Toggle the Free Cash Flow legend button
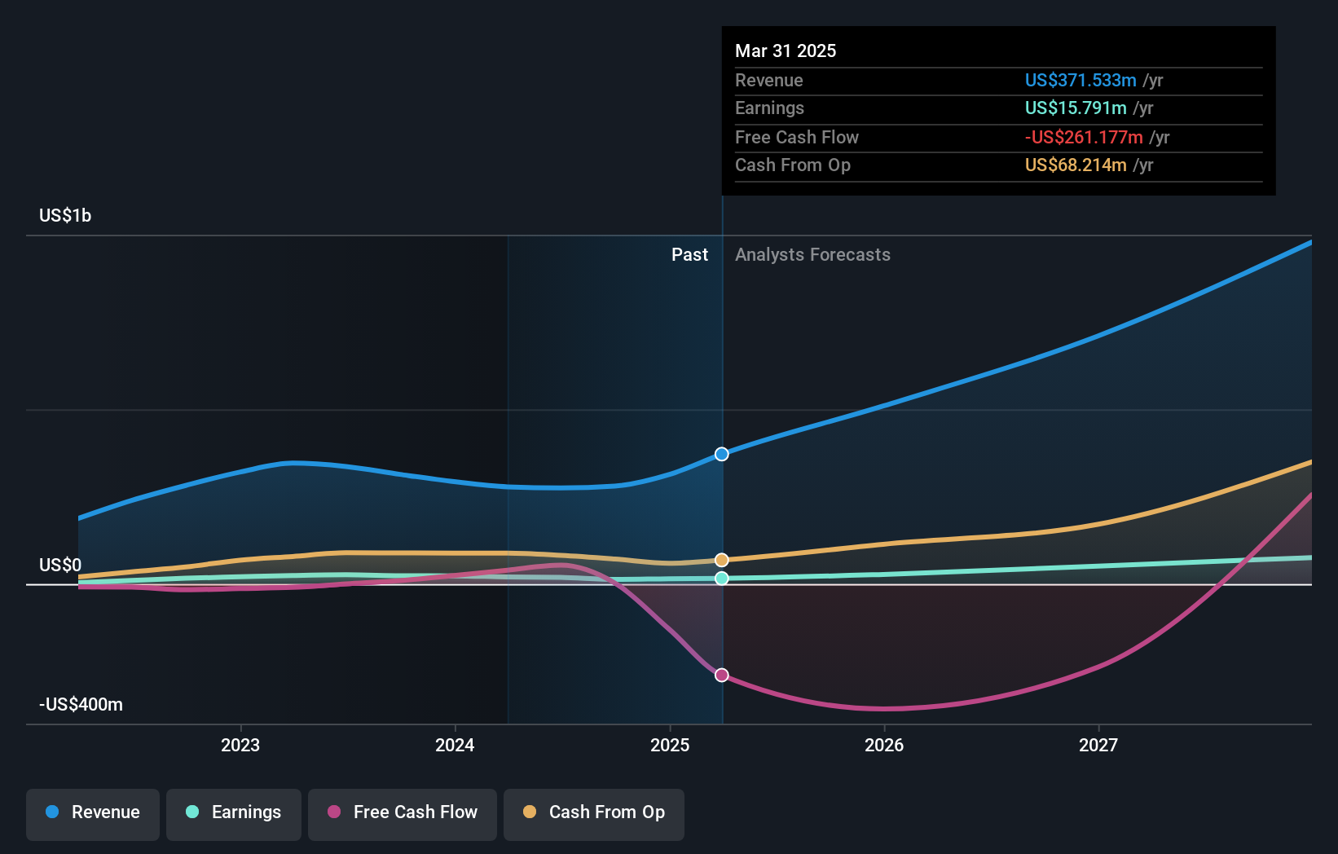Viewport: 1338px width, 854px height. point(403,814)
